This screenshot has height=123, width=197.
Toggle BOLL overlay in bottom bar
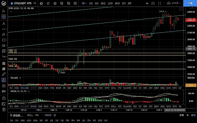[30, 115]
